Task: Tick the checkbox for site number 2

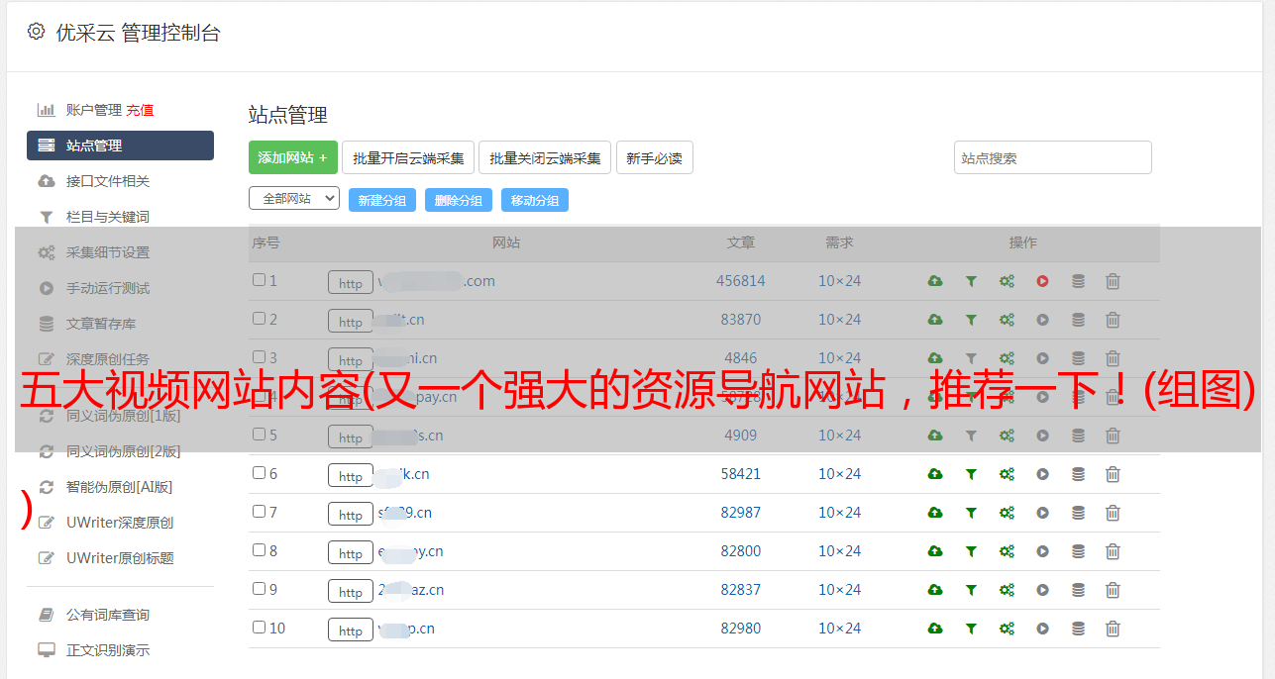Action: [x=259, y=319]
